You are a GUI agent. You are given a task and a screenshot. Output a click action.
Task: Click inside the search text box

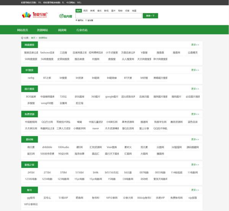click(108, 16)
